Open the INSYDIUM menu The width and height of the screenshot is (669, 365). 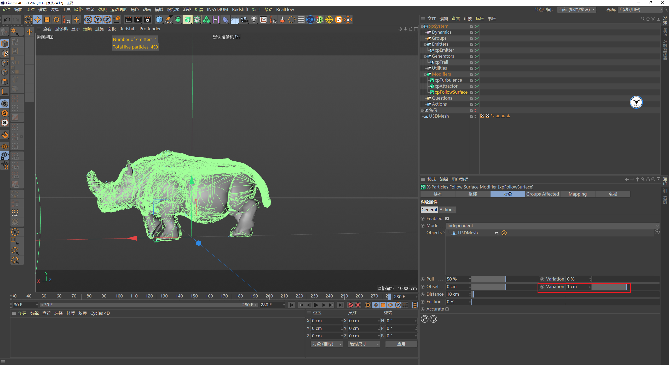pos(217,9)
